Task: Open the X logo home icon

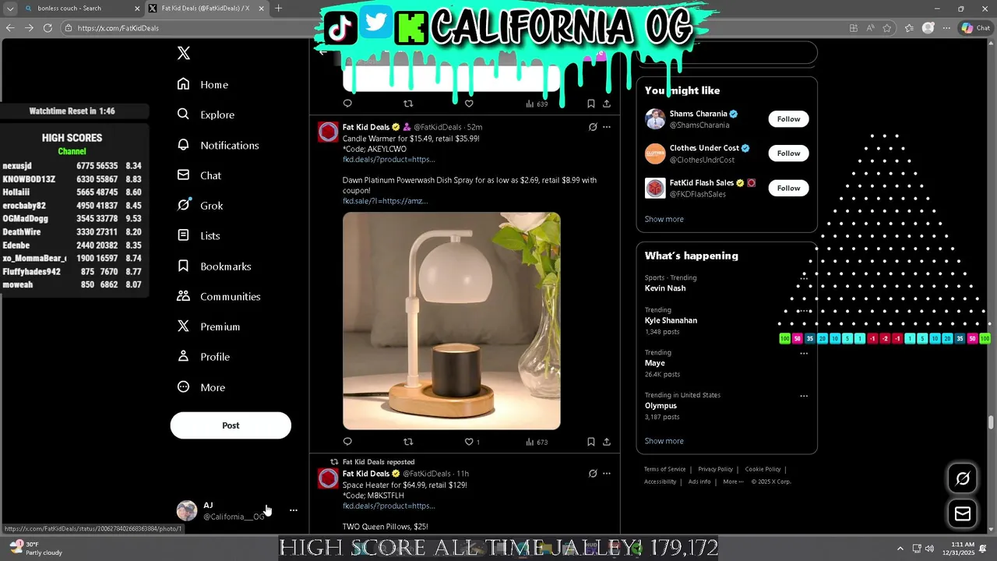Action: [x=184, y=53]
